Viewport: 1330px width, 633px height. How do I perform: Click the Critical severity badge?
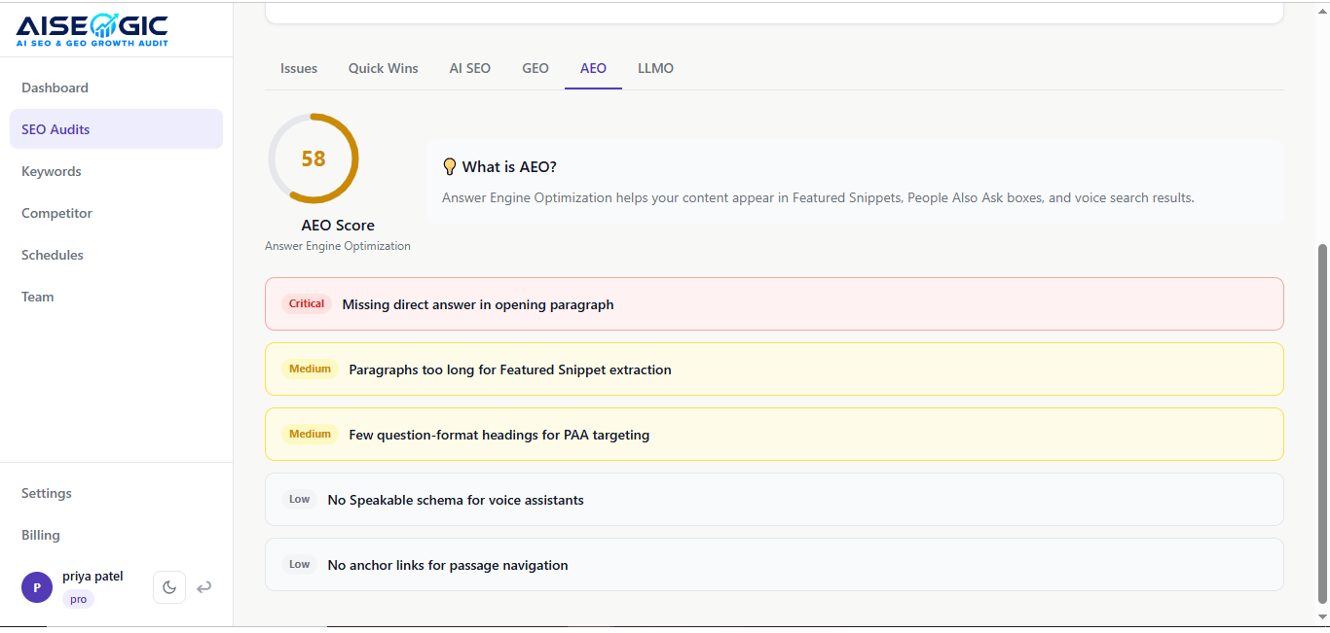307,304
